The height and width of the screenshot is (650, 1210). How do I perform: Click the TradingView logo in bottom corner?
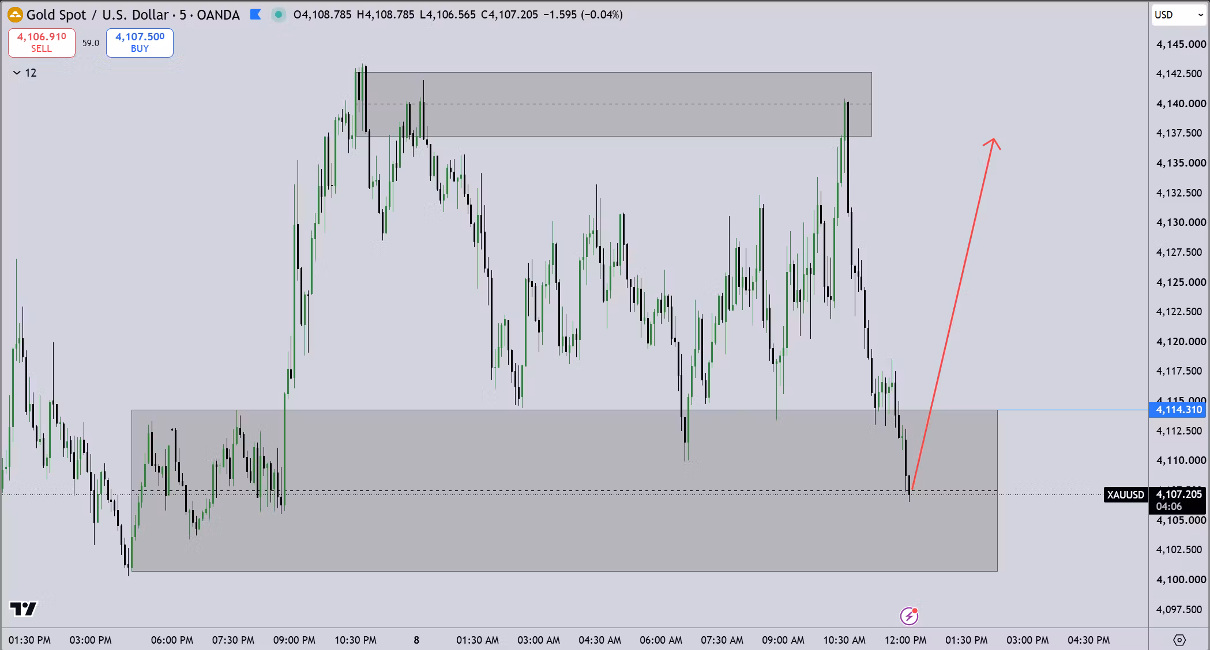point(23,609)
